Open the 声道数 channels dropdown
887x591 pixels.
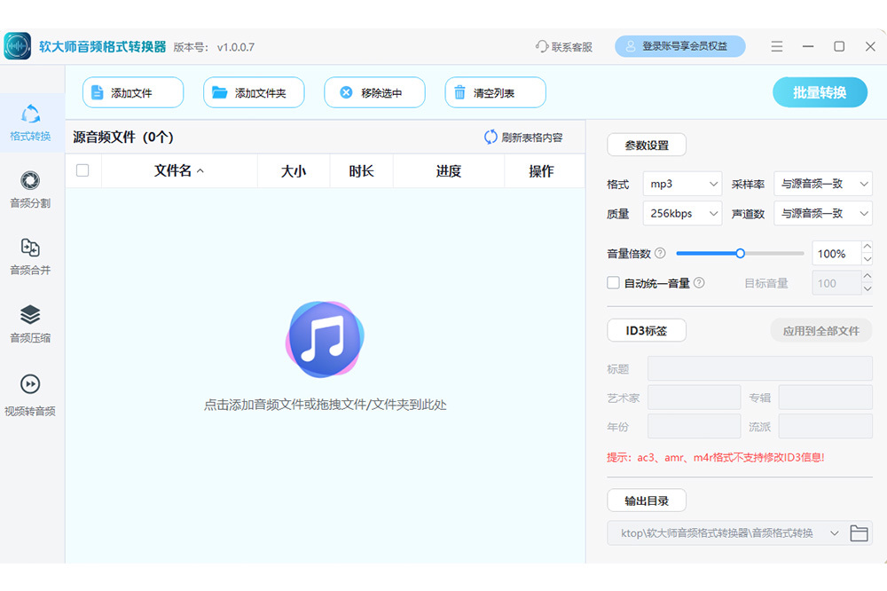point(823,213)
